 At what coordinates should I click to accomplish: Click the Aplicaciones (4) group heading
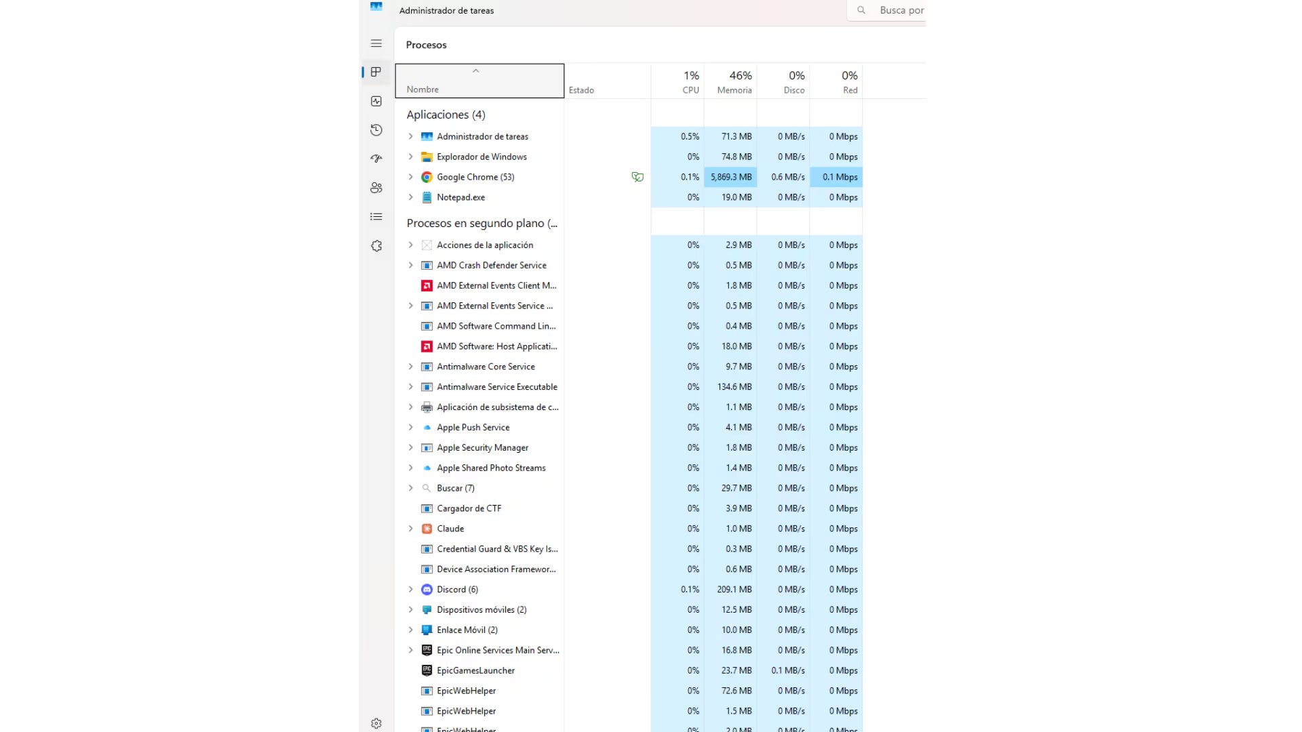[x=446, y=115]
